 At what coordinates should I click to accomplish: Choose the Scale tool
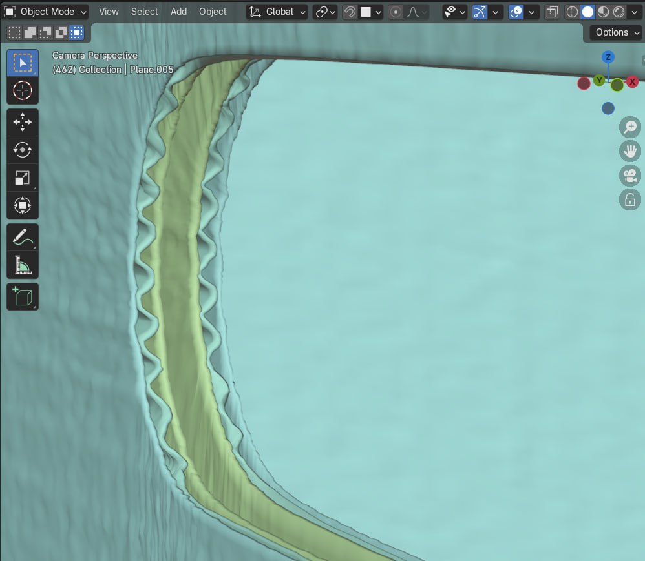(x=23, y=178)
